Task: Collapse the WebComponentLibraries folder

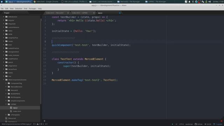Action: click(x=3, y=80)
